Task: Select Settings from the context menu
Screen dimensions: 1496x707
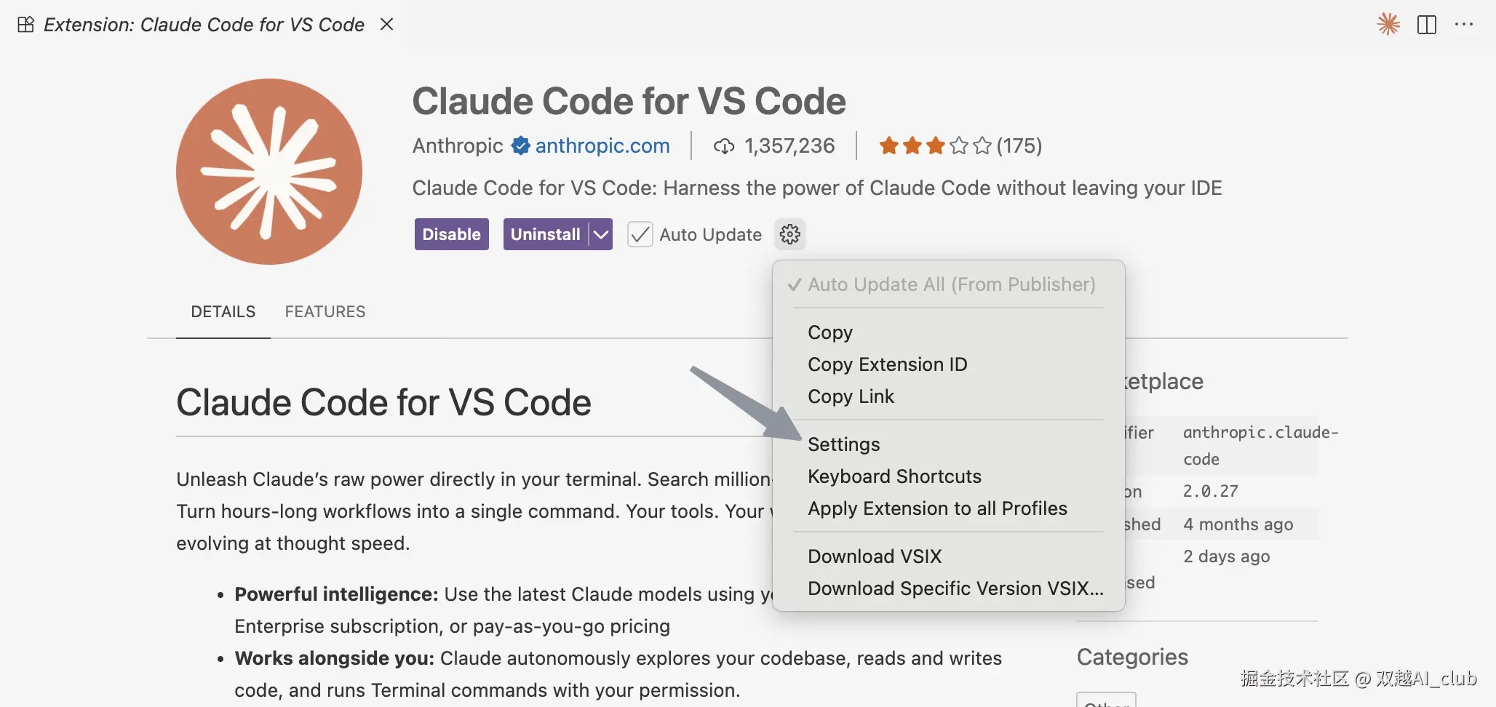Action: tap(843, 444)
